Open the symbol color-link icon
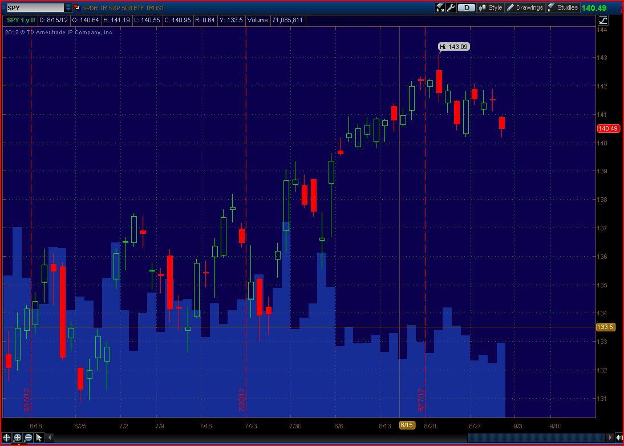The image size is (624, 446). point(77,7)
